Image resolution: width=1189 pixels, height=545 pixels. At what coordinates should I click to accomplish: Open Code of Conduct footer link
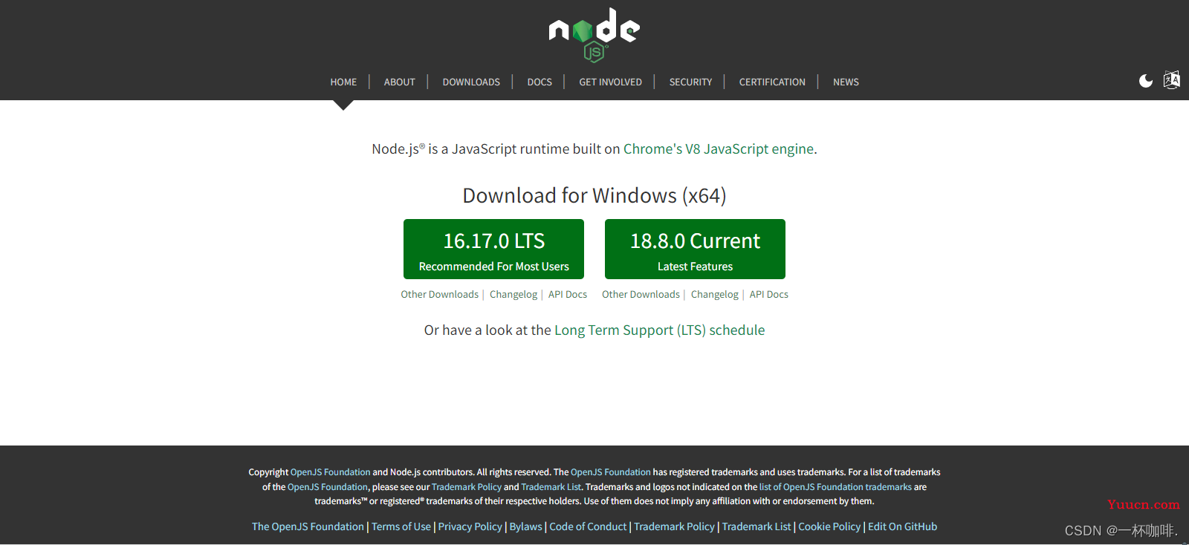tap(589, 526)
